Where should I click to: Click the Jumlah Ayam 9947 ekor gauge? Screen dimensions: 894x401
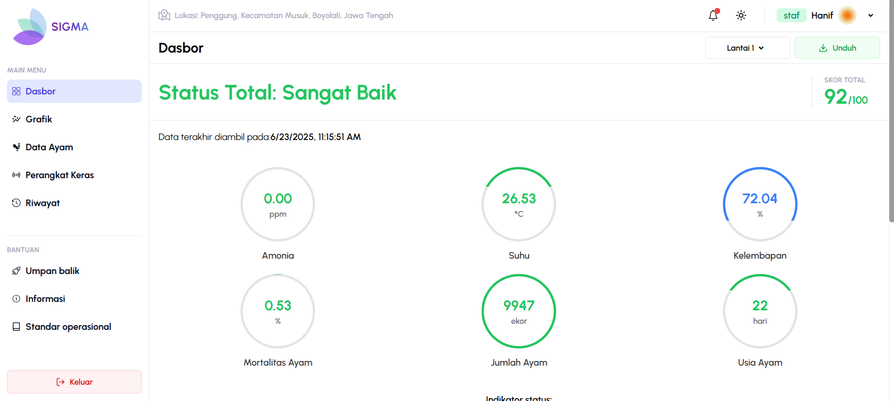coord(519,311)
